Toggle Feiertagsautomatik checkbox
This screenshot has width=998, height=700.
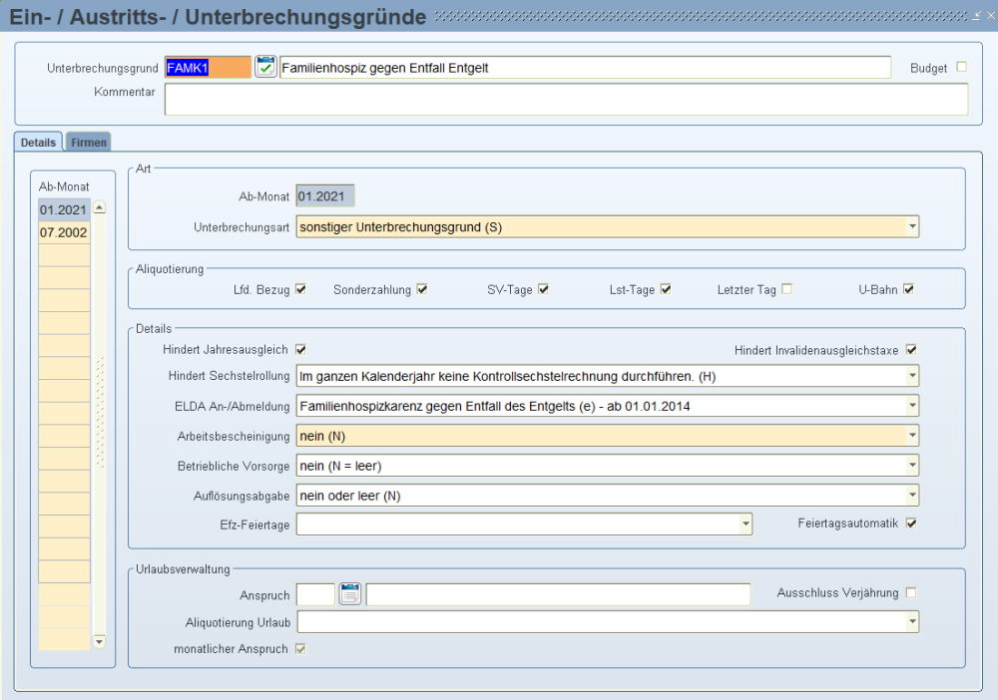point(911,524)
